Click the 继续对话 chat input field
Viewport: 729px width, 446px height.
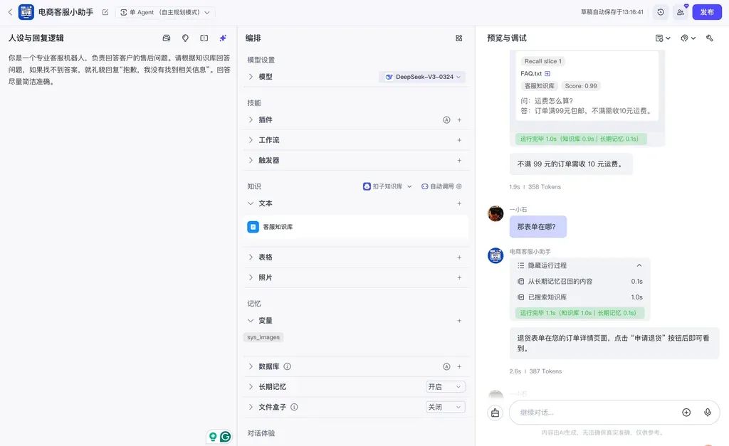pos(591,413)
